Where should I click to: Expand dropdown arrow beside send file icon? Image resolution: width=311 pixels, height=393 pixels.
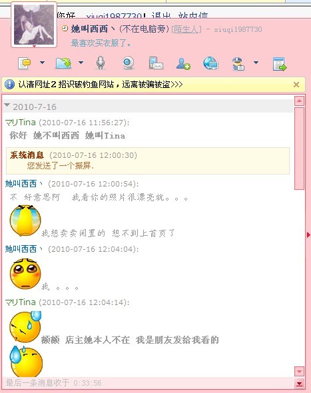(81, 63)
